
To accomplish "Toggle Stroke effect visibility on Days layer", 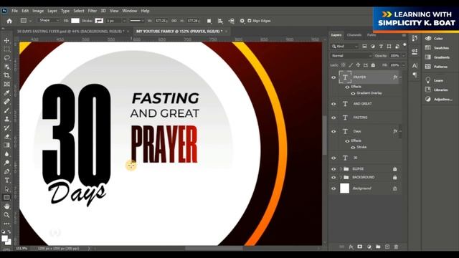I will 353,148.
